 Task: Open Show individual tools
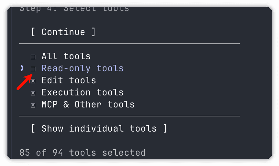pyautogui.click(x=99, y=128)
